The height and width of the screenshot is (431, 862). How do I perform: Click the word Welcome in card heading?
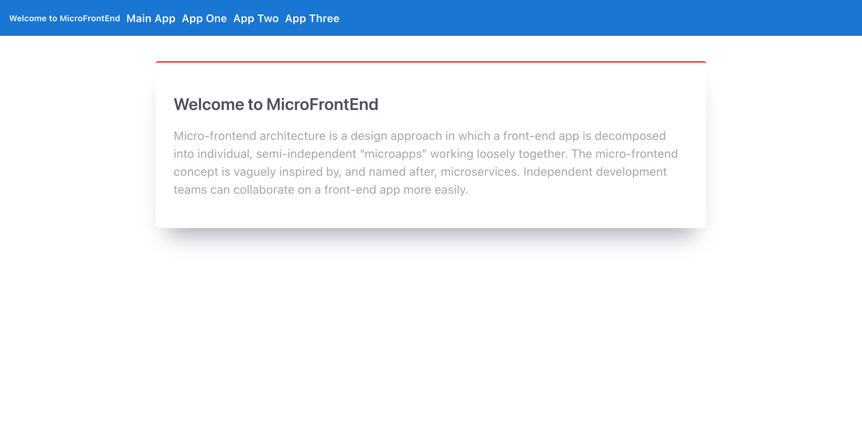209,104
